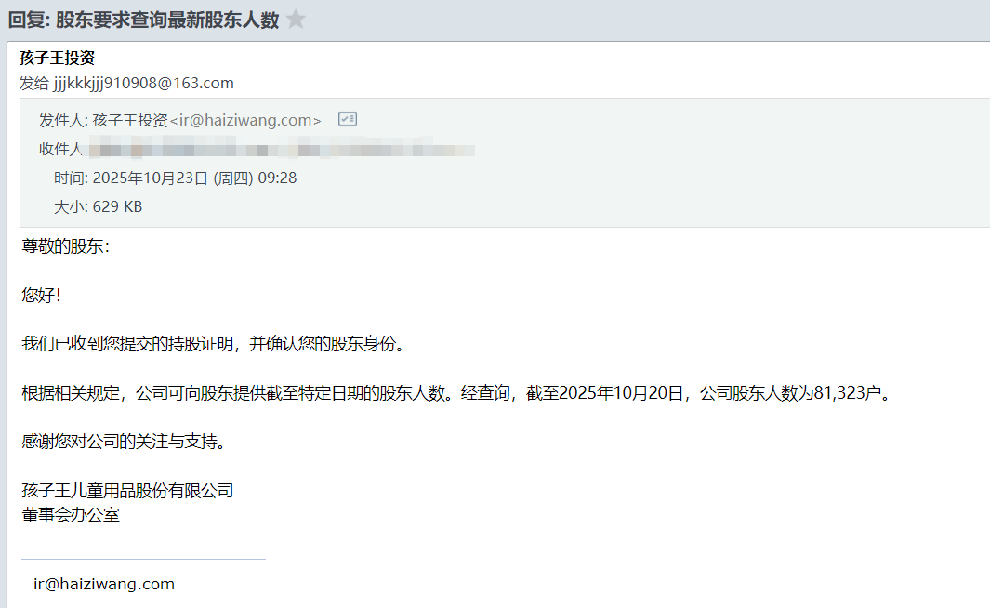
Task: Click the bold sender name 孩子王投资
Action: pos(57,58)
